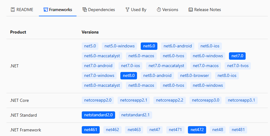Click the net48 badge

click(x=218, y=130)
